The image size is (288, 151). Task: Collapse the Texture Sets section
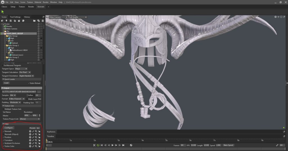(x=3, y=106)
